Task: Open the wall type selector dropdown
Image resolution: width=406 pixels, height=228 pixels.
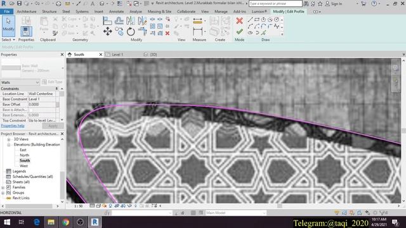Action: (x=63, y=68)
